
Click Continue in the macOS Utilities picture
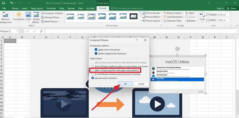pyautogui.click(x=200, y=92)
